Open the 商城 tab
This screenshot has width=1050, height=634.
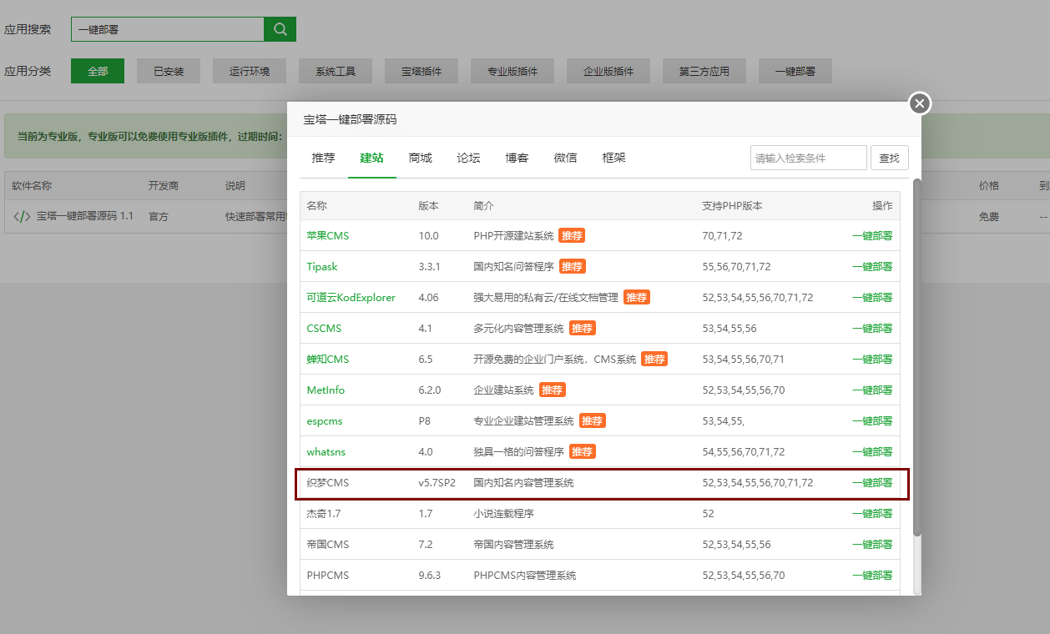click(421, 158)
